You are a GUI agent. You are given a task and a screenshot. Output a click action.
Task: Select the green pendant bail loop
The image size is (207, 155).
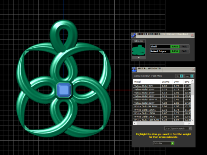64,36
